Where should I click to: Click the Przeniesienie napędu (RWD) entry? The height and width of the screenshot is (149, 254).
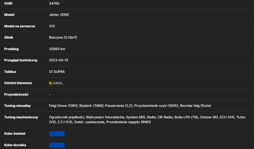(128, 122)
